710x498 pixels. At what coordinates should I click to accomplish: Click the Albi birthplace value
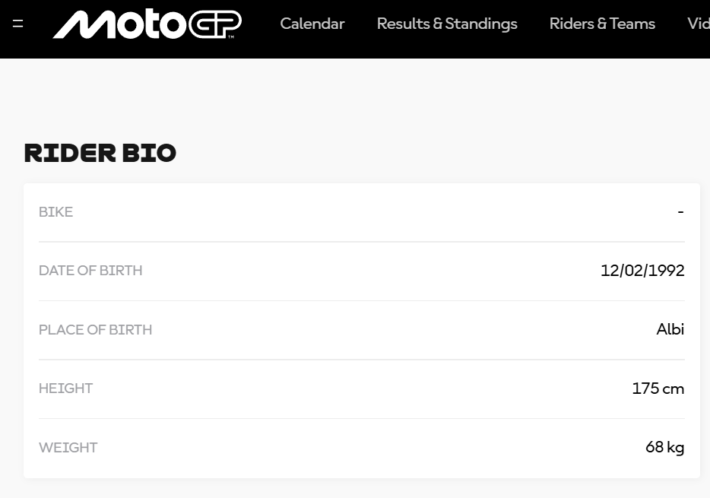pyautogui.click(x=670, y=329)
